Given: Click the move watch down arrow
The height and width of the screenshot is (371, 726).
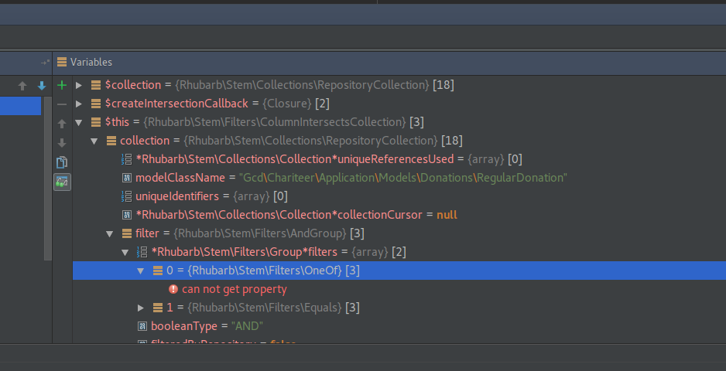Looking at the screenshot, I should [62, 143].
